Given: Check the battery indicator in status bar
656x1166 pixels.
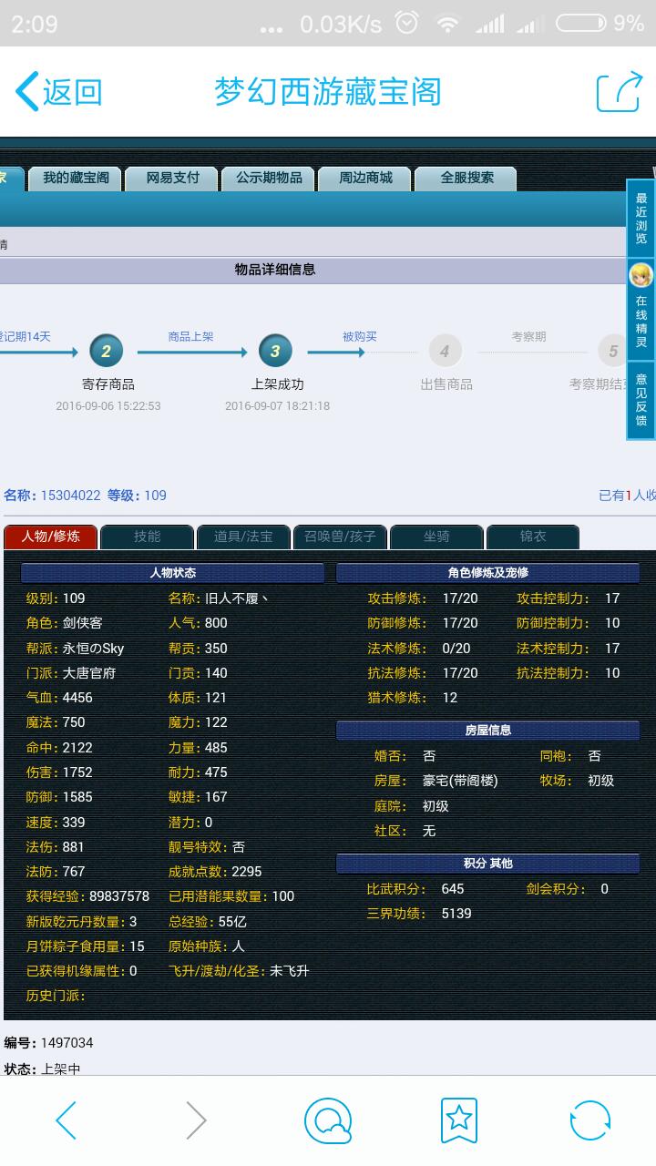Looking at the screenshot, I should [580, 24].
